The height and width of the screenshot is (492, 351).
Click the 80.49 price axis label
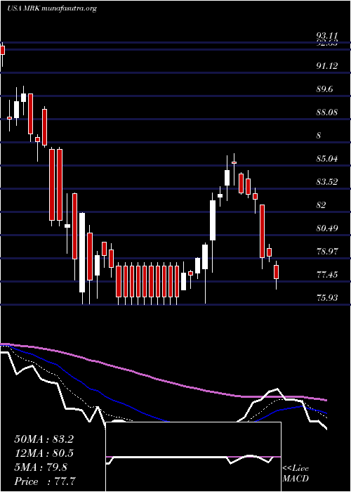(x=327, y=228)
